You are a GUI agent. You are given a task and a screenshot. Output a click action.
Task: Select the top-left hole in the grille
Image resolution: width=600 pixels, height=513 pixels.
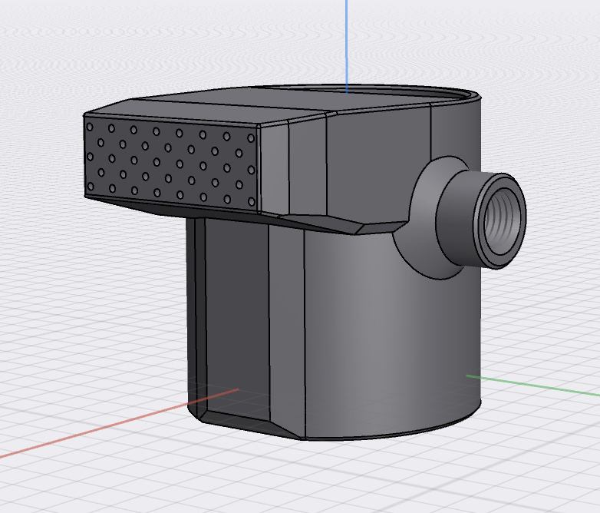point(91,126)
